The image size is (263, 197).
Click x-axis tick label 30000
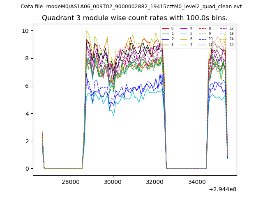113,182
